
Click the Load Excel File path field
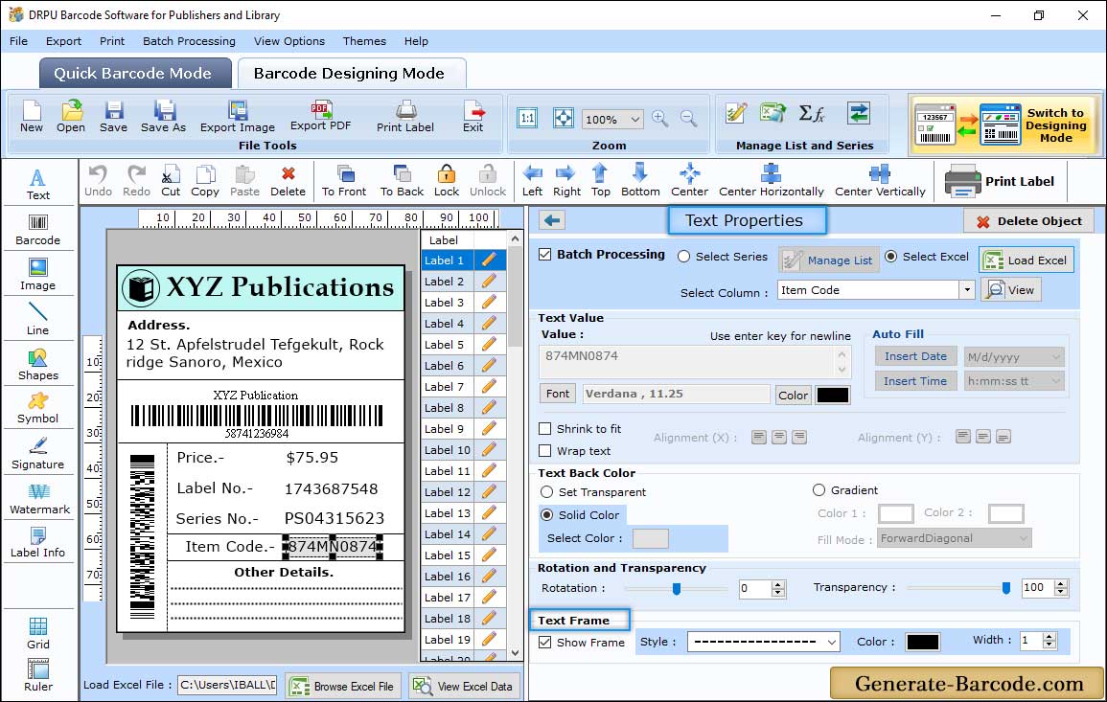226,685
